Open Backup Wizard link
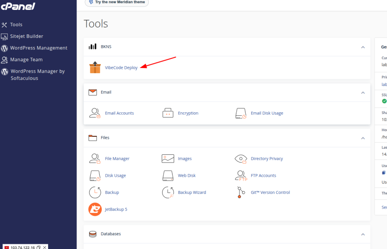Image resolution: width=387 pixels, height=249 pixels. (192, 192)
